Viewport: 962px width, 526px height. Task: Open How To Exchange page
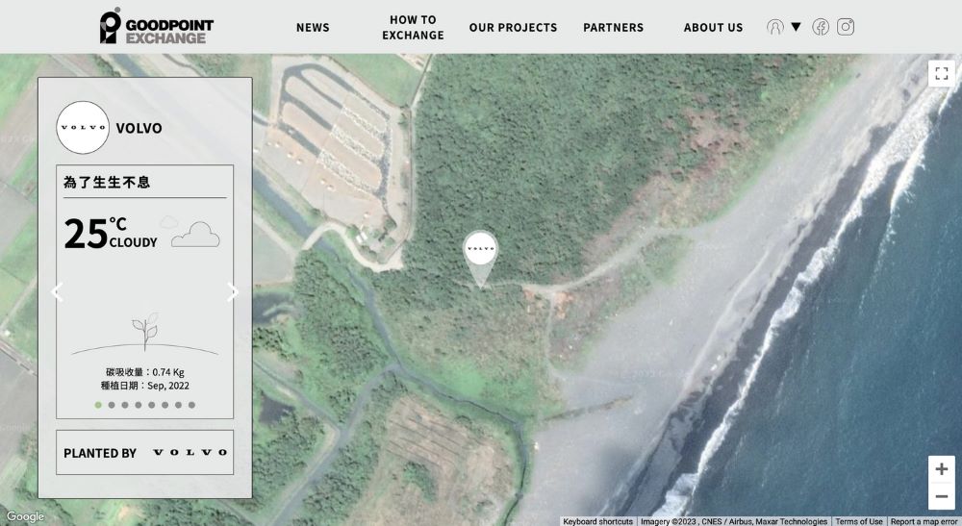click(x=413, y=27)
